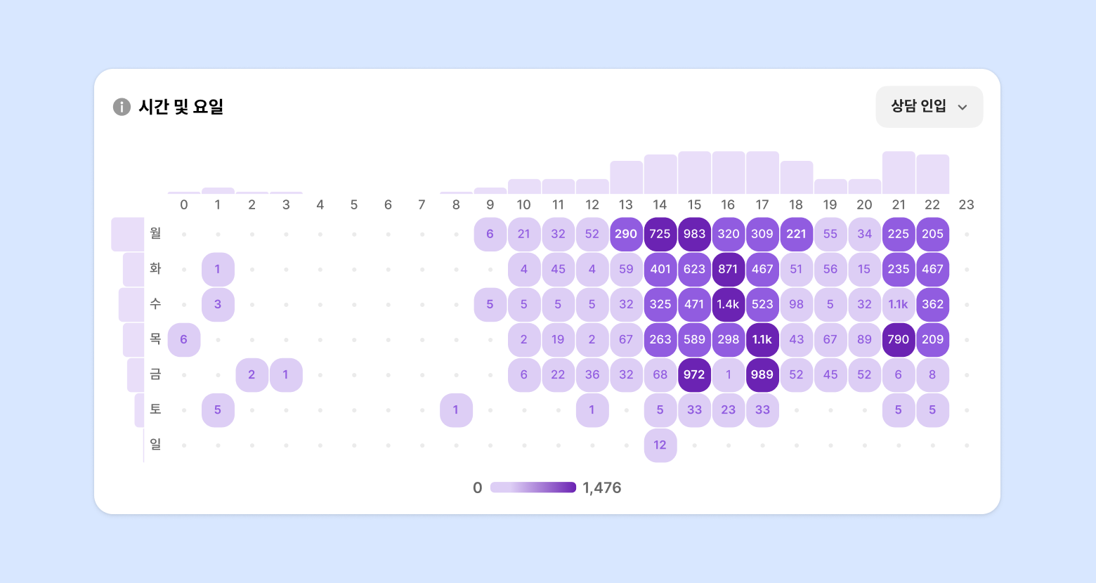This screenshot has height=583, width=1096.
Task: Click the 725 cell on 월 row
Action: tap(660, 234)
